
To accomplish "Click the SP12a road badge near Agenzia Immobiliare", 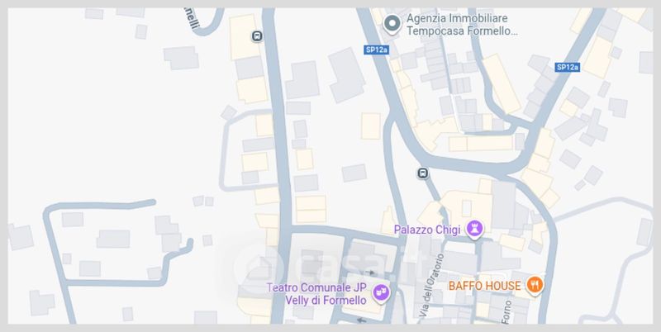I will pyautogui.click(x=377, y=50).
